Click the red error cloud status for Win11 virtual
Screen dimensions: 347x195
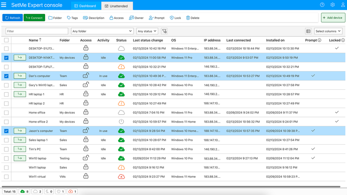[x=121, y=176]
